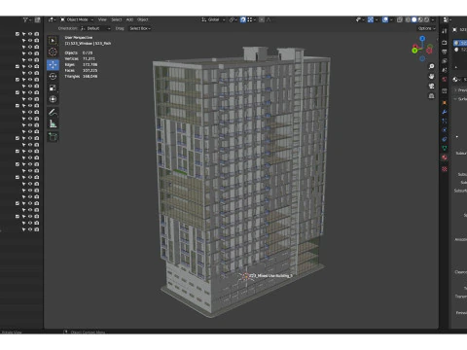
Task: Toggle Proportional Editing in header
Action: point(262,19)
